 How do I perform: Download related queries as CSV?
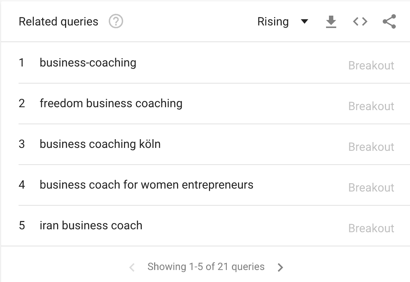(x=331, y=22)
